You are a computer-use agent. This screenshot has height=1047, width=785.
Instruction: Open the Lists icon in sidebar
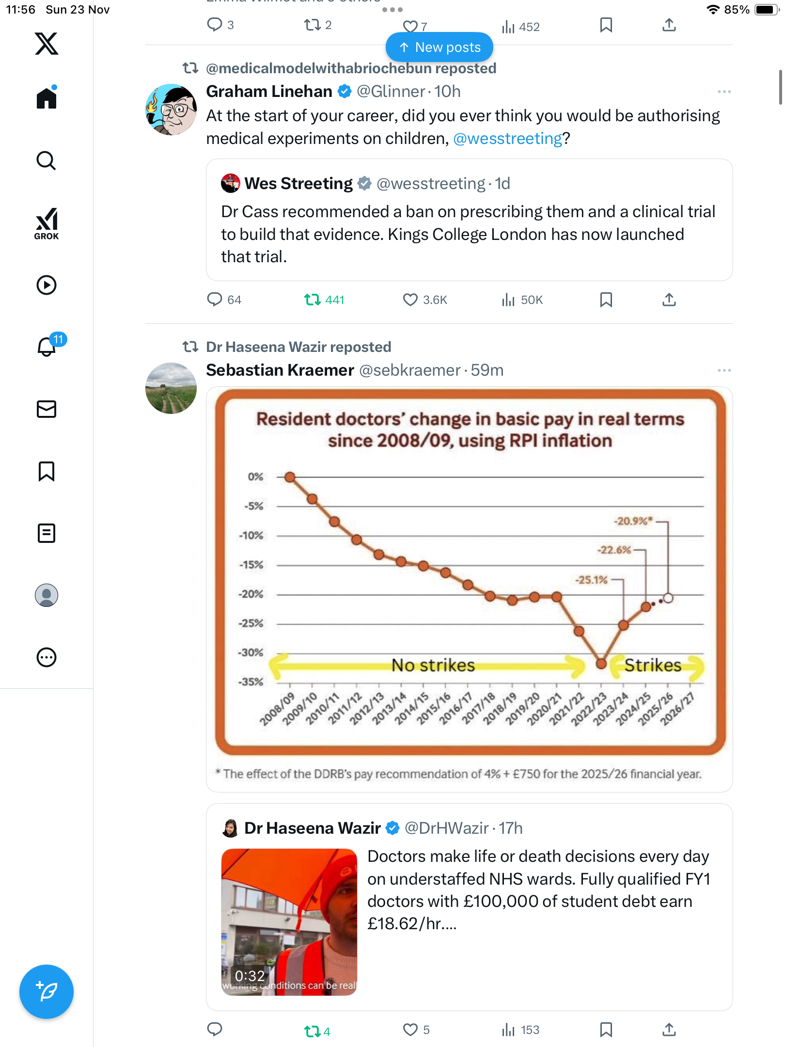coord(47,533)
